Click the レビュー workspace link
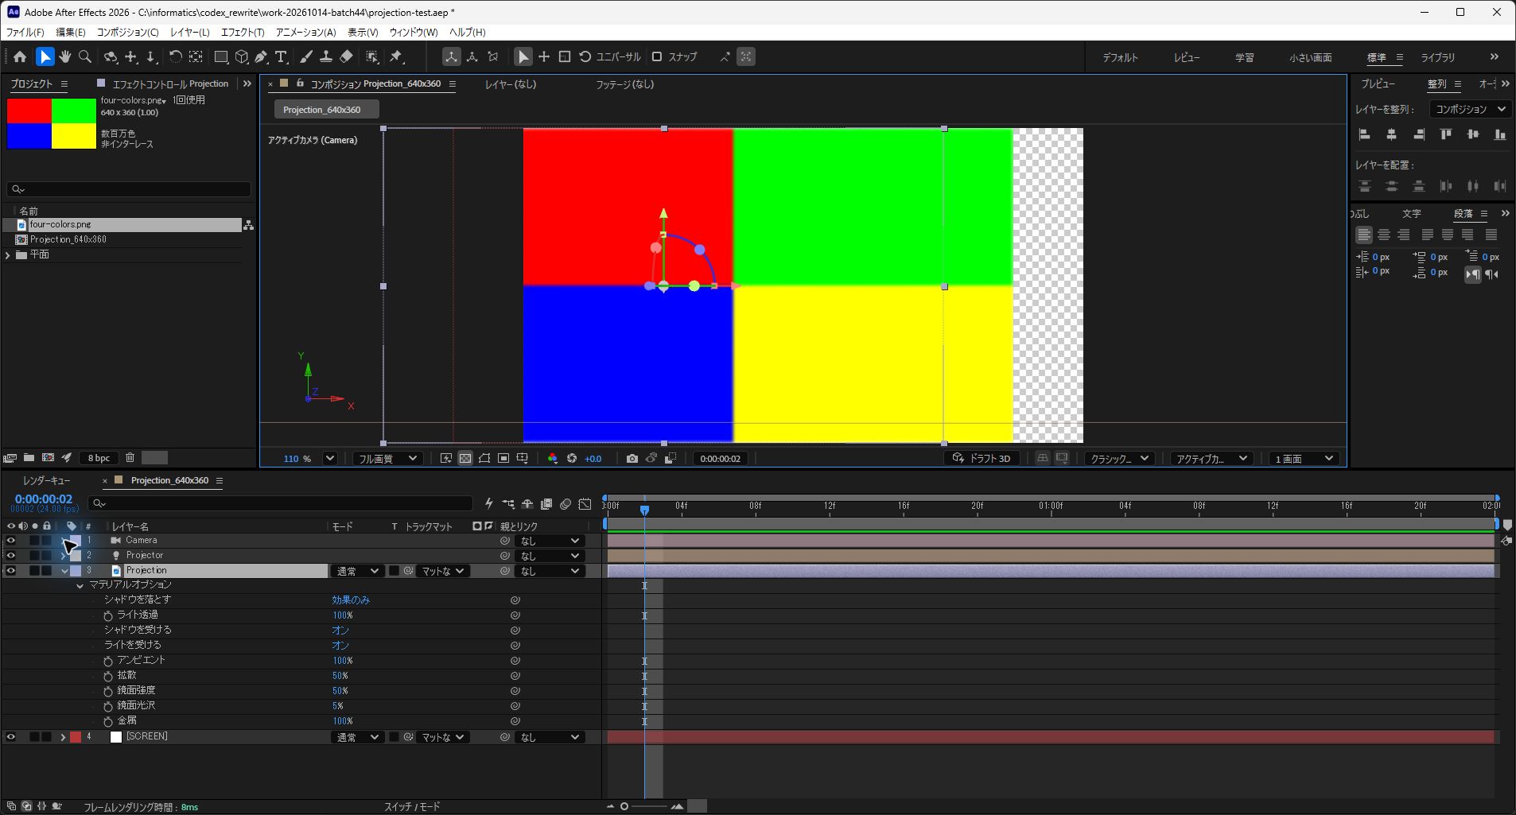Screen dimensions: 1516x815 [1187, 58]
